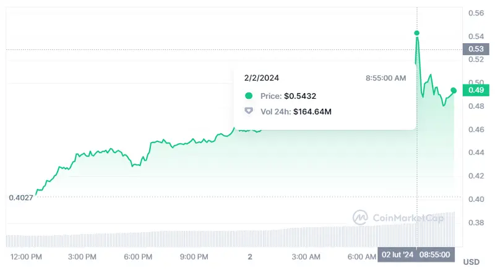Screen dimensions: 495x271
Task: Click the green price dot in tooltip
Action: (x=249, y=96)
